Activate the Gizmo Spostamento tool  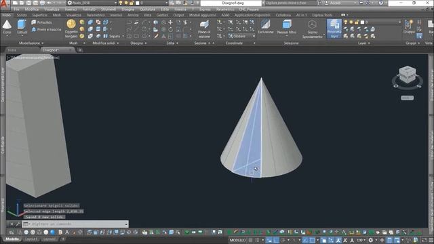(312, 28)
